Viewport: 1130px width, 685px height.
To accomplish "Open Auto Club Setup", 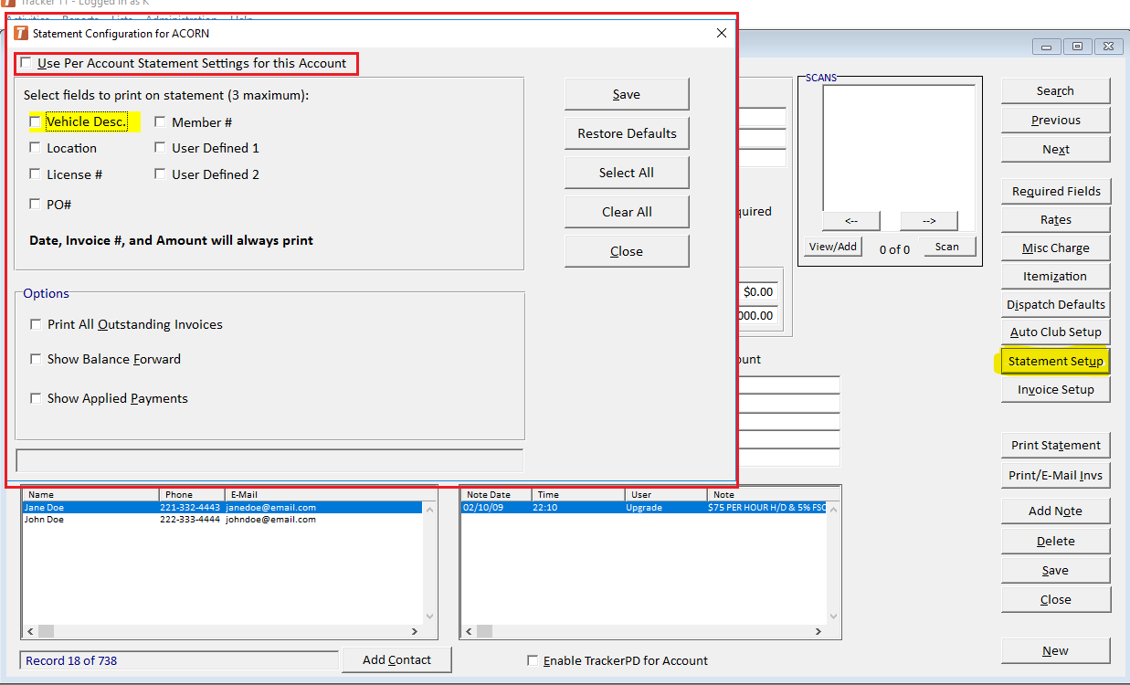I will (1055, 332).
